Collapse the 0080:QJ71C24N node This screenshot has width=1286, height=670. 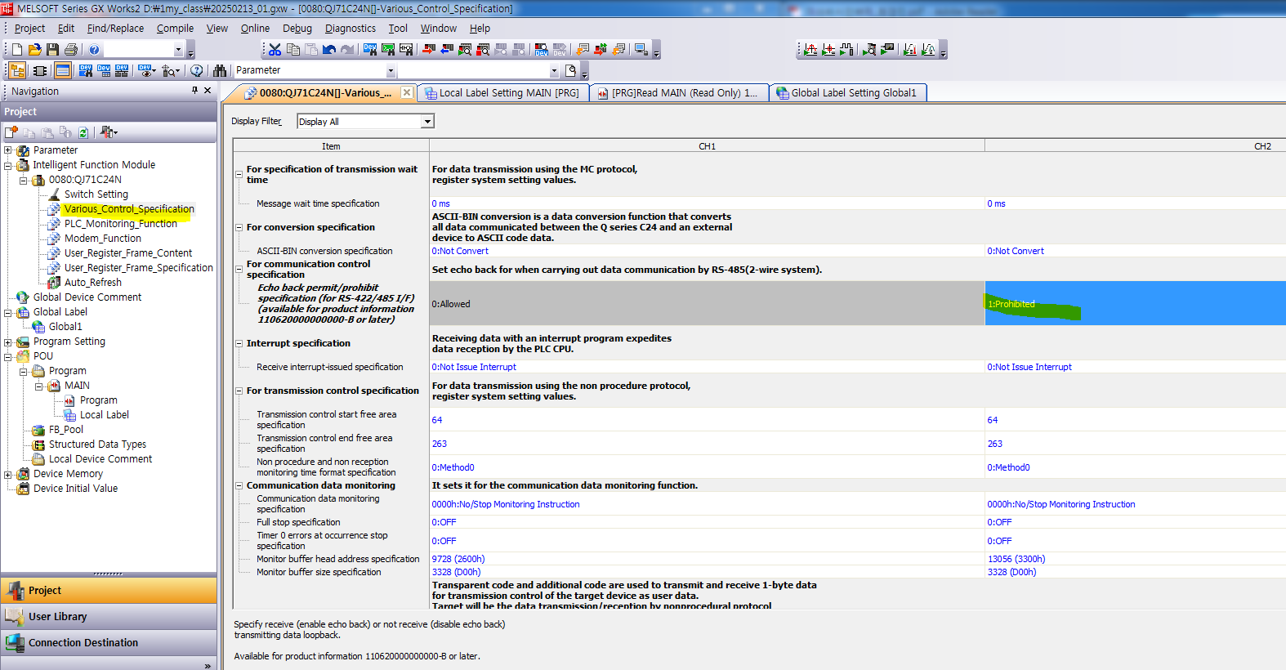24,180
